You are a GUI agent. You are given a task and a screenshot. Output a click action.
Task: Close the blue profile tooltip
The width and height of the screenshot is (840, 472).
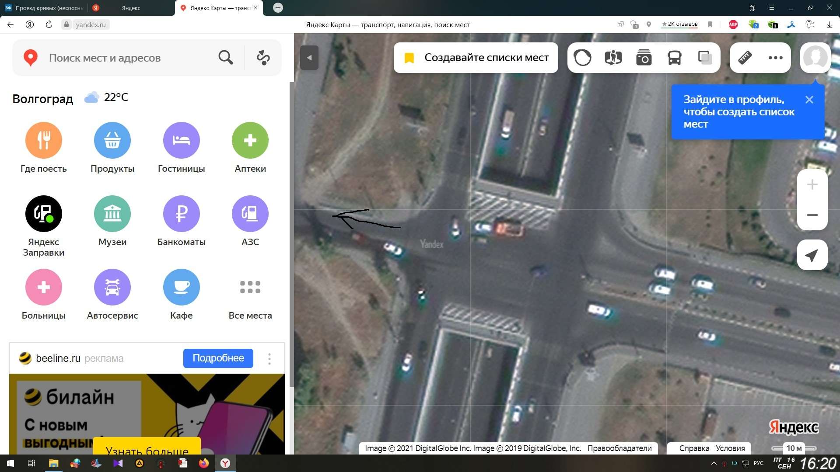[x=809, y=100]
